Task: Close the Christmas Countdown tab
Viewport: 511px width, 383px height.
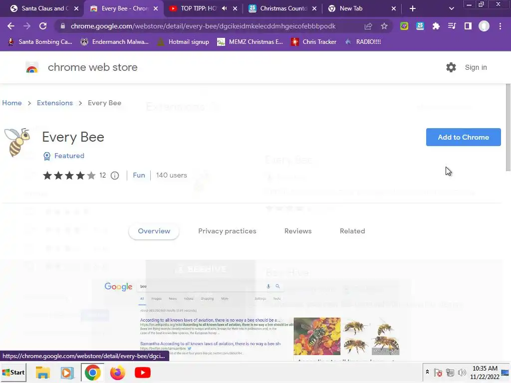Action: [x=314, y=8]
